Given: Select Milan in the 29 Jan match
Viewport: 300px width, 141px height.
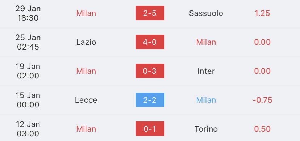Looking at the screenshot, I should [86, 13].
